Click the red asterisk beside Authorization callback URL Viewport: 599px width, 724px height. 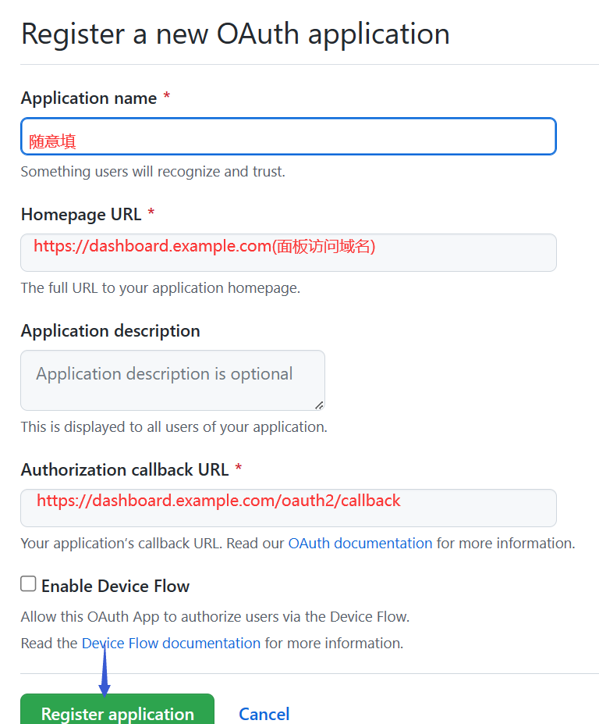239,469
